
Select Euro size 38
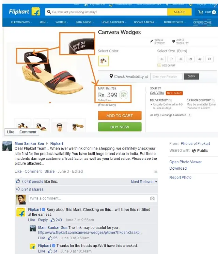[181, 59]
